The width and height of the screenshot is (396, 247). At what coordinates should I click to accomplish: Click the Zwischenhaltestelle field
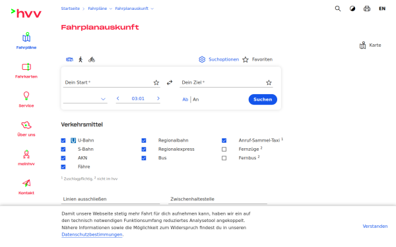pyautogui.click(x=218, y=199)
